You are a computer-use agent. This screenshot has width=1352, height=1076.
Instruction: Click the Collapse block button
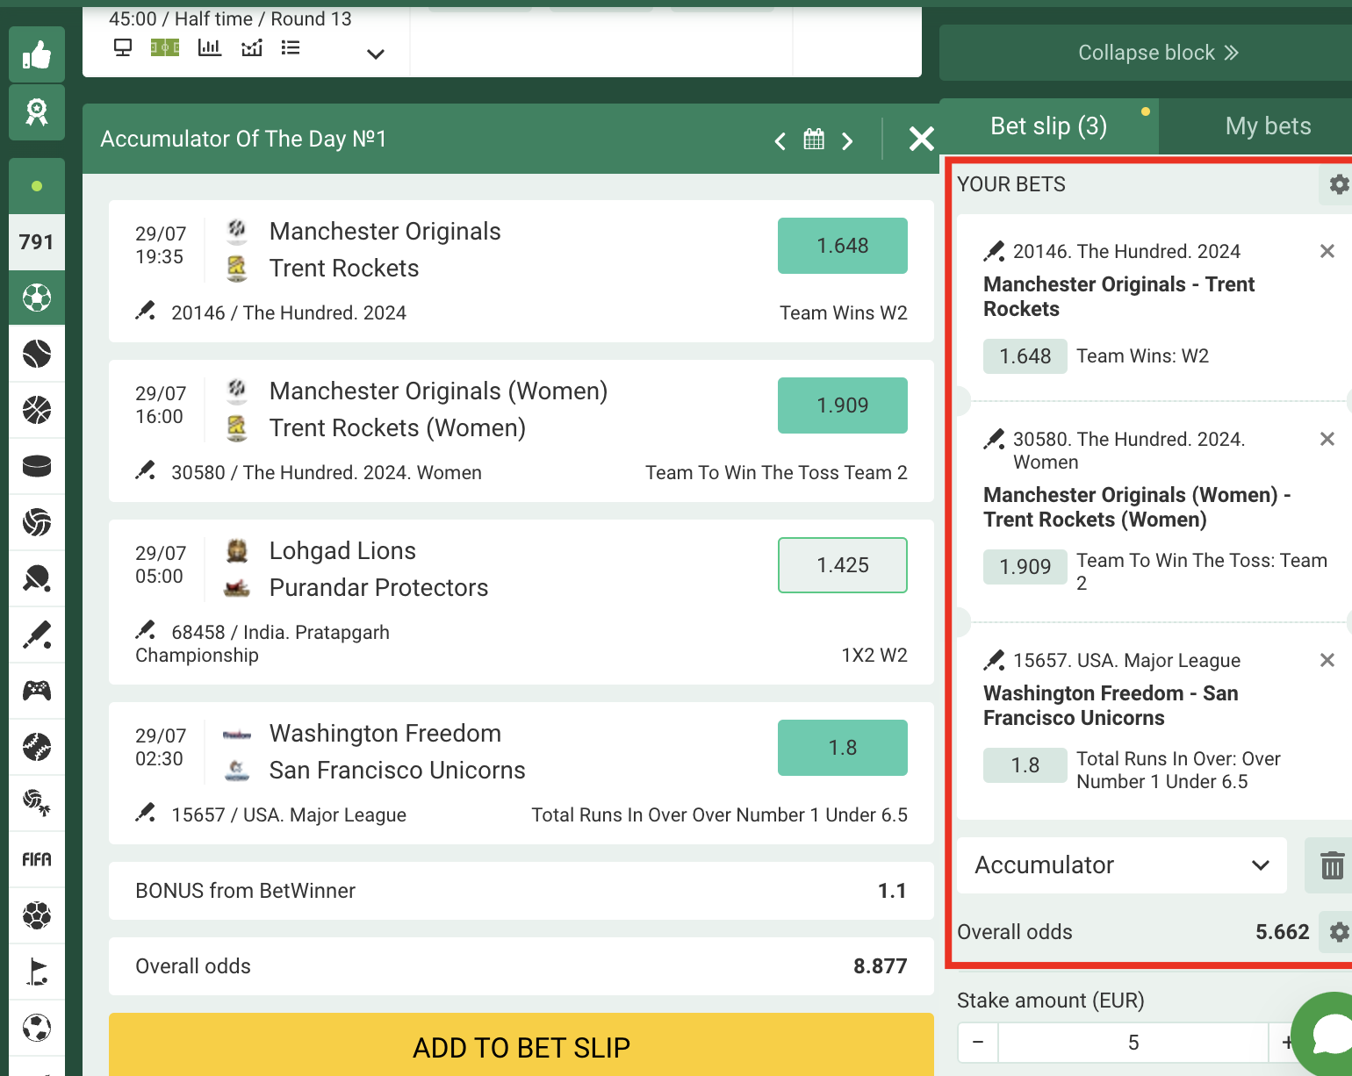tap(1157, 53)
